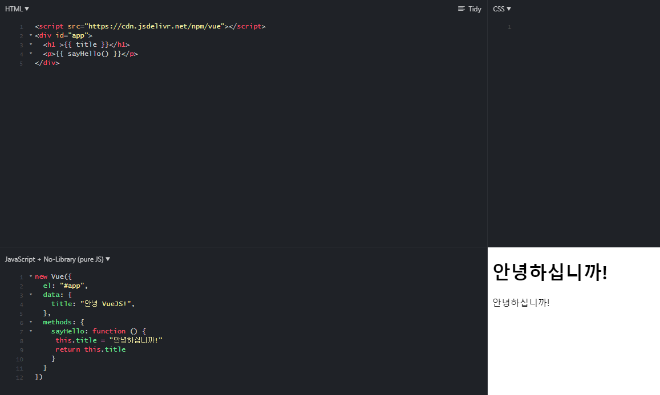The width and height of the screenshot is (660, 395).
Task: Collapse the div id="app" fold arrow
Action: click(31, 35)
